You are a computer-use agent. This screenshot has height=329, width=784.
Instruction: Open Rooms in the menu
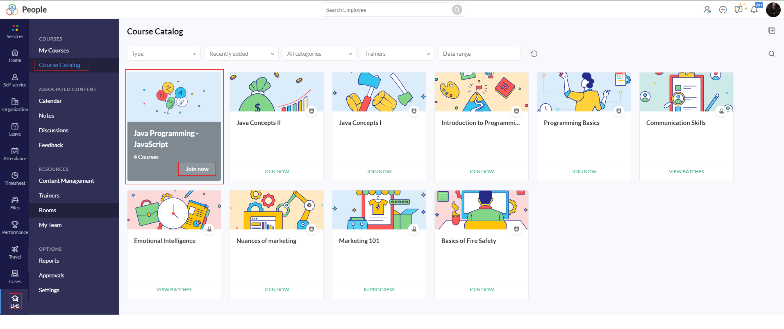48,210
